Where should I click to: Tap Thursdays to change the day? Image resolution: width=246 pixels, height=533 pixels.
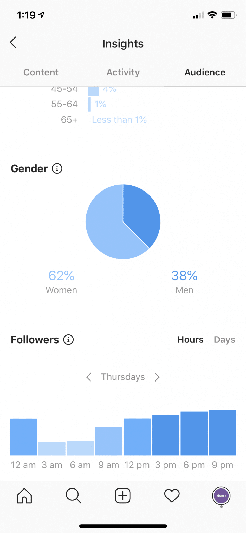(x=123, y=377)
